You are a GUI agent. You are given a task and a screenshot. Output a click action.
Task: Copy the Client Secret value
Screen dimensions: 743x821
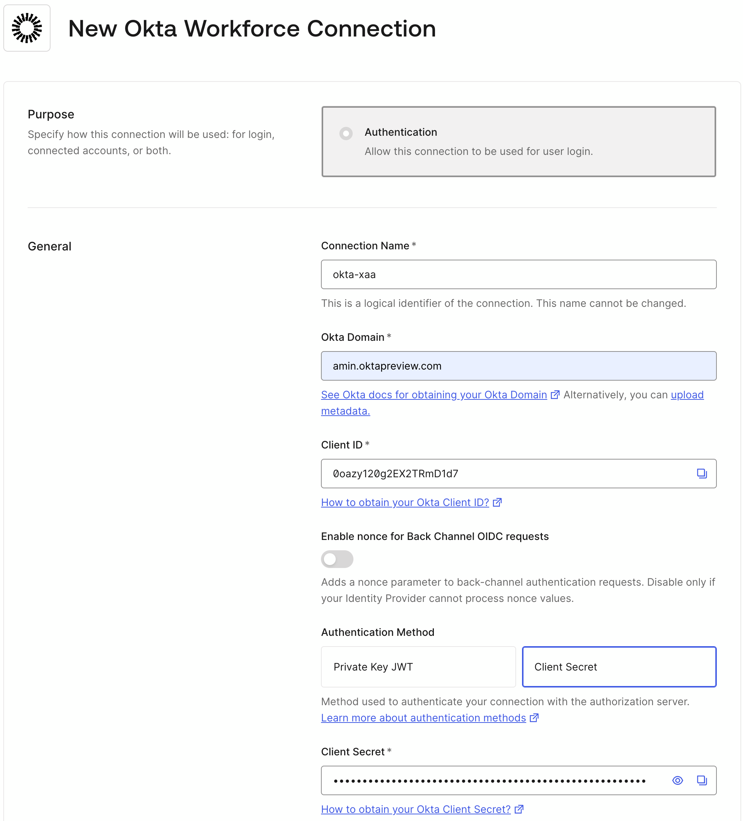(701, 780)
